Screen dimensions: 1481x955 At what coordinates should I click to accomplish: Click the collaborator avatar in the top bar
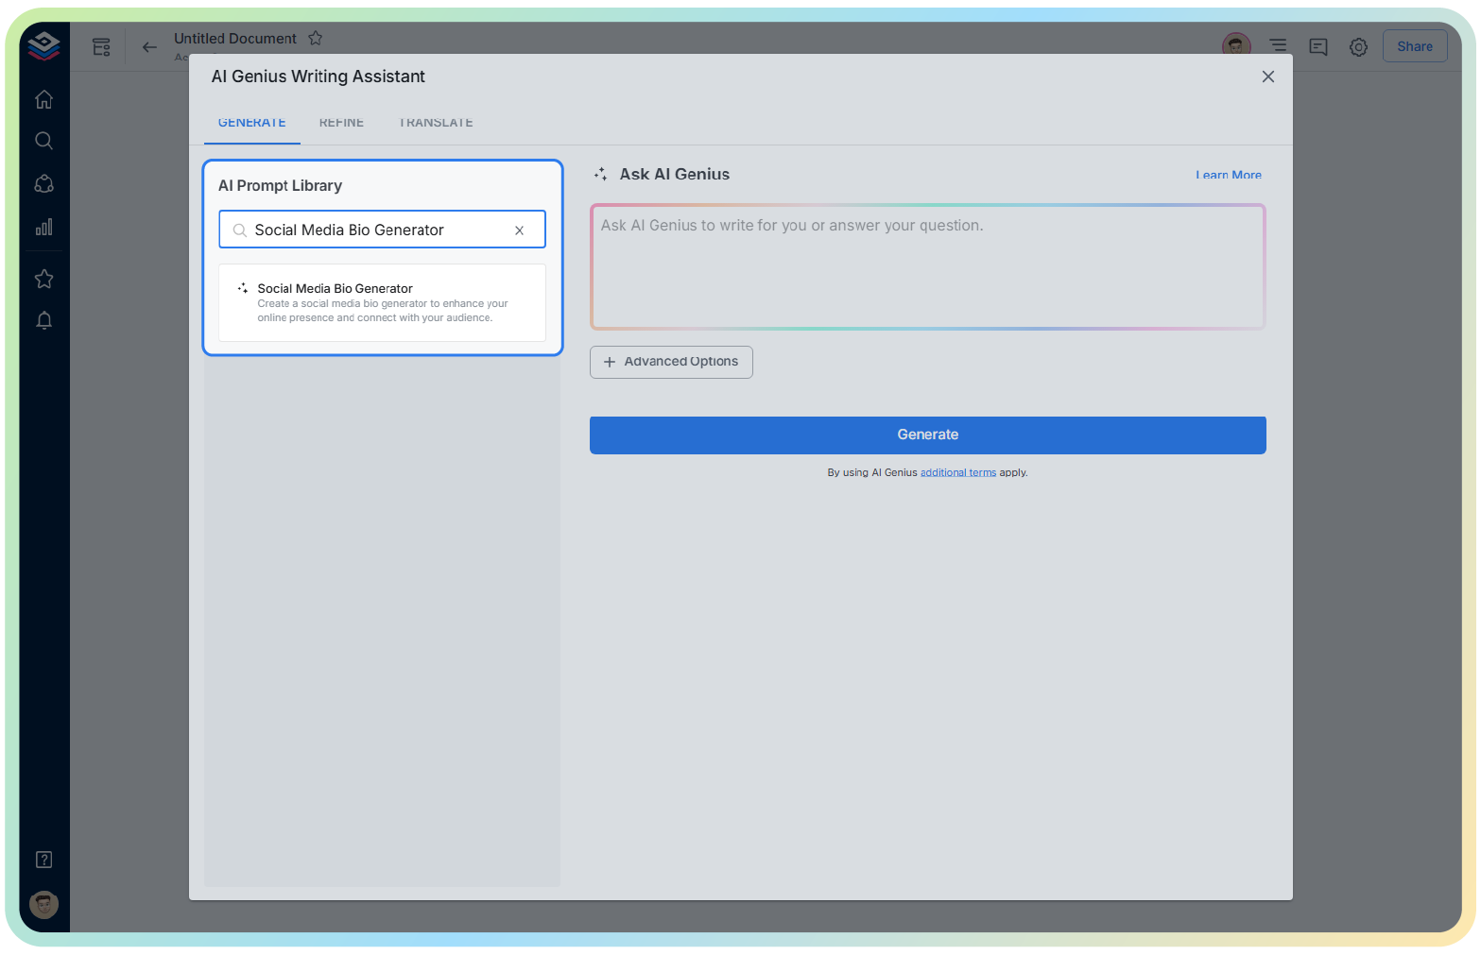[1236, 45]
